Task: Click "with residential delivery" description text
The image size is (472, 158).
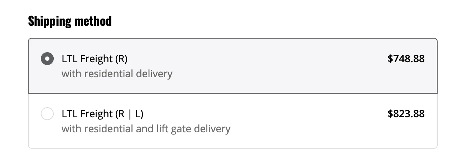Action: point(117,74)
